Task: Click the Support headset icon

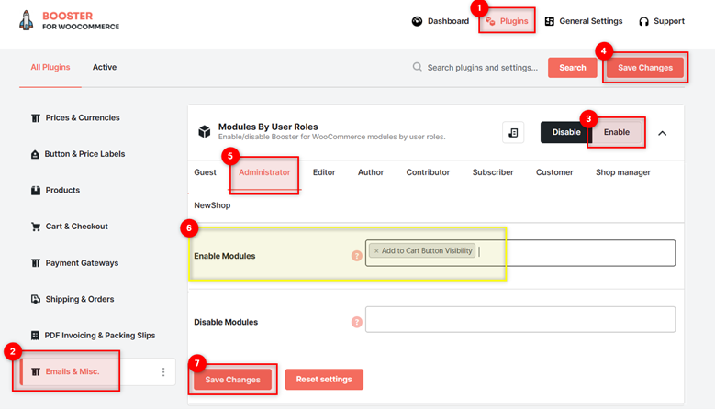Action: pos(643,21)
